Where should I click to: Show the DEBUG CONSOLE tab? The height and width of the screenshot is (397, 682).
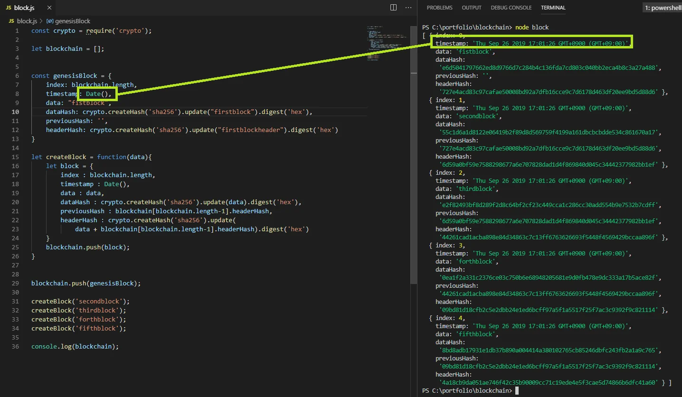511,8
